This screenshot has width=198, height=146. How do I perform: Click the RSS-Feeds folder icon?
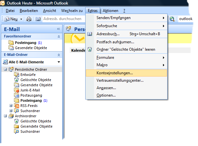17,106
